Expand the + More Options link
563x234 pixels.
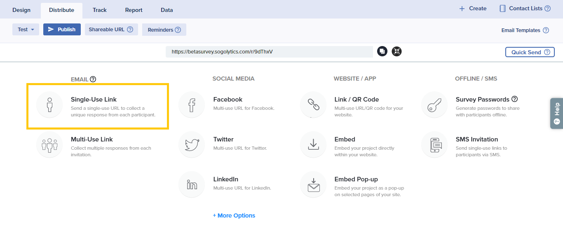(234, 215)
